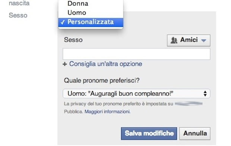Image resolution: width=231 pixels, height=146 pixels.
Task: Click the blurred name in the privacy note
Action: click(189, 104)
